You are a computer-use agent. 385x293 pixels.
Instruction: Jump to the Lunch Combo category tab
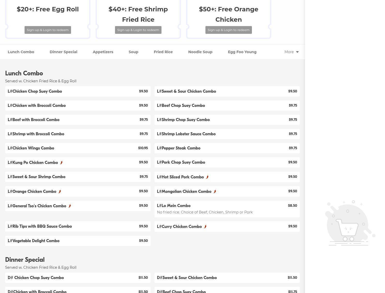21,52
